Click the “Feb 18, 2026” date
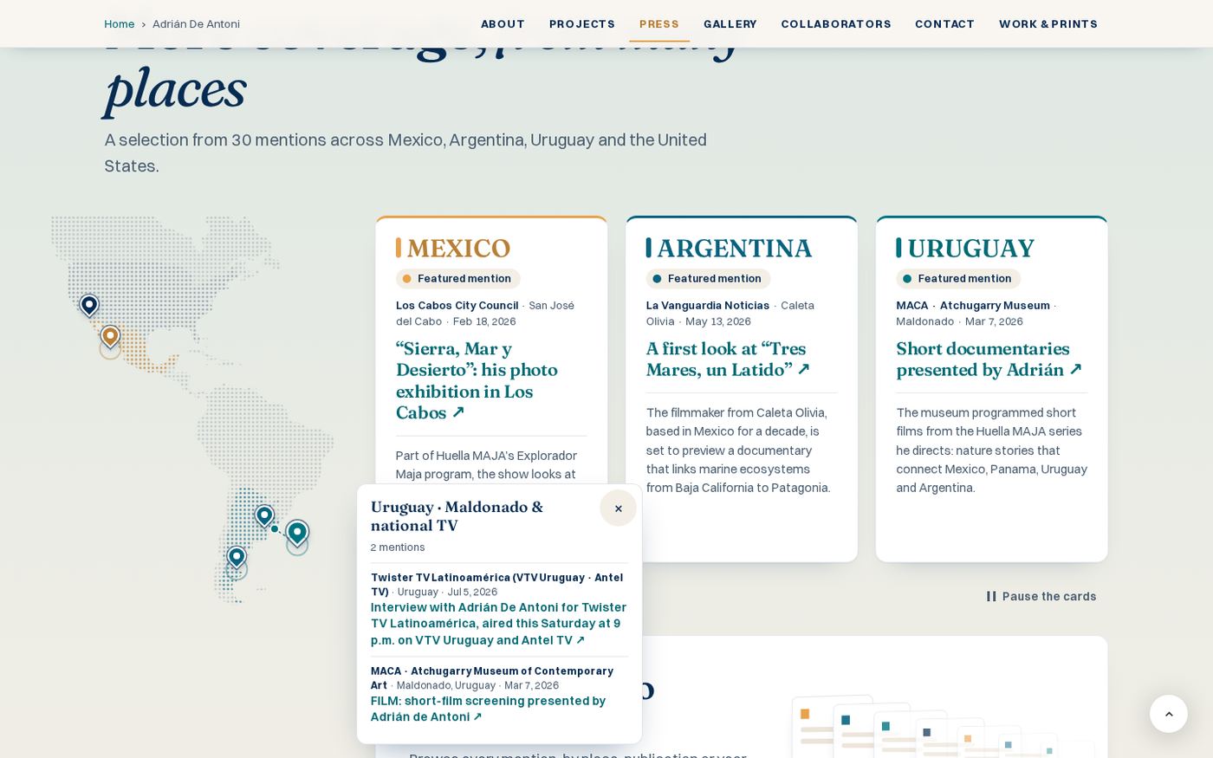Viewport: 1213px width, 758px height. click(484, 321)
